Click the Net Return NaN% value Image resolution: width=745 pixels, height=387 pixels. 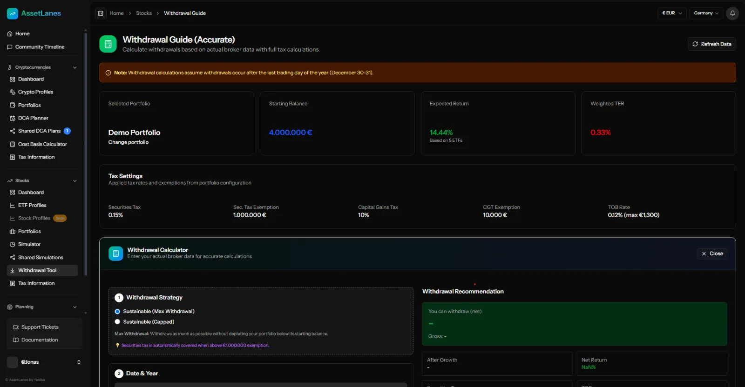589,367
